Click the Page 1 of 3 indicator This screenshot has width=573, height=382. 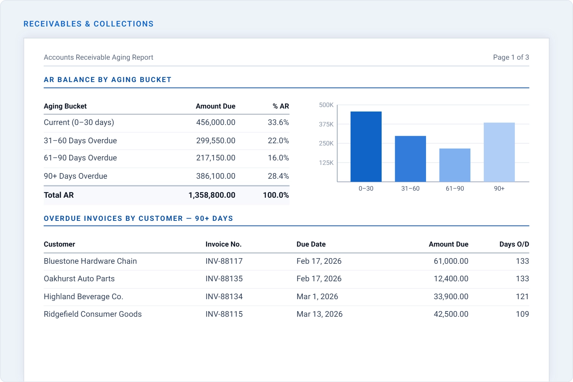(x=511, y=57)
